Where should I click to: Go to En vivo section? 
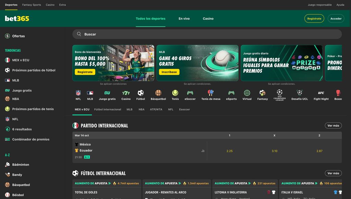click(184, 19)
